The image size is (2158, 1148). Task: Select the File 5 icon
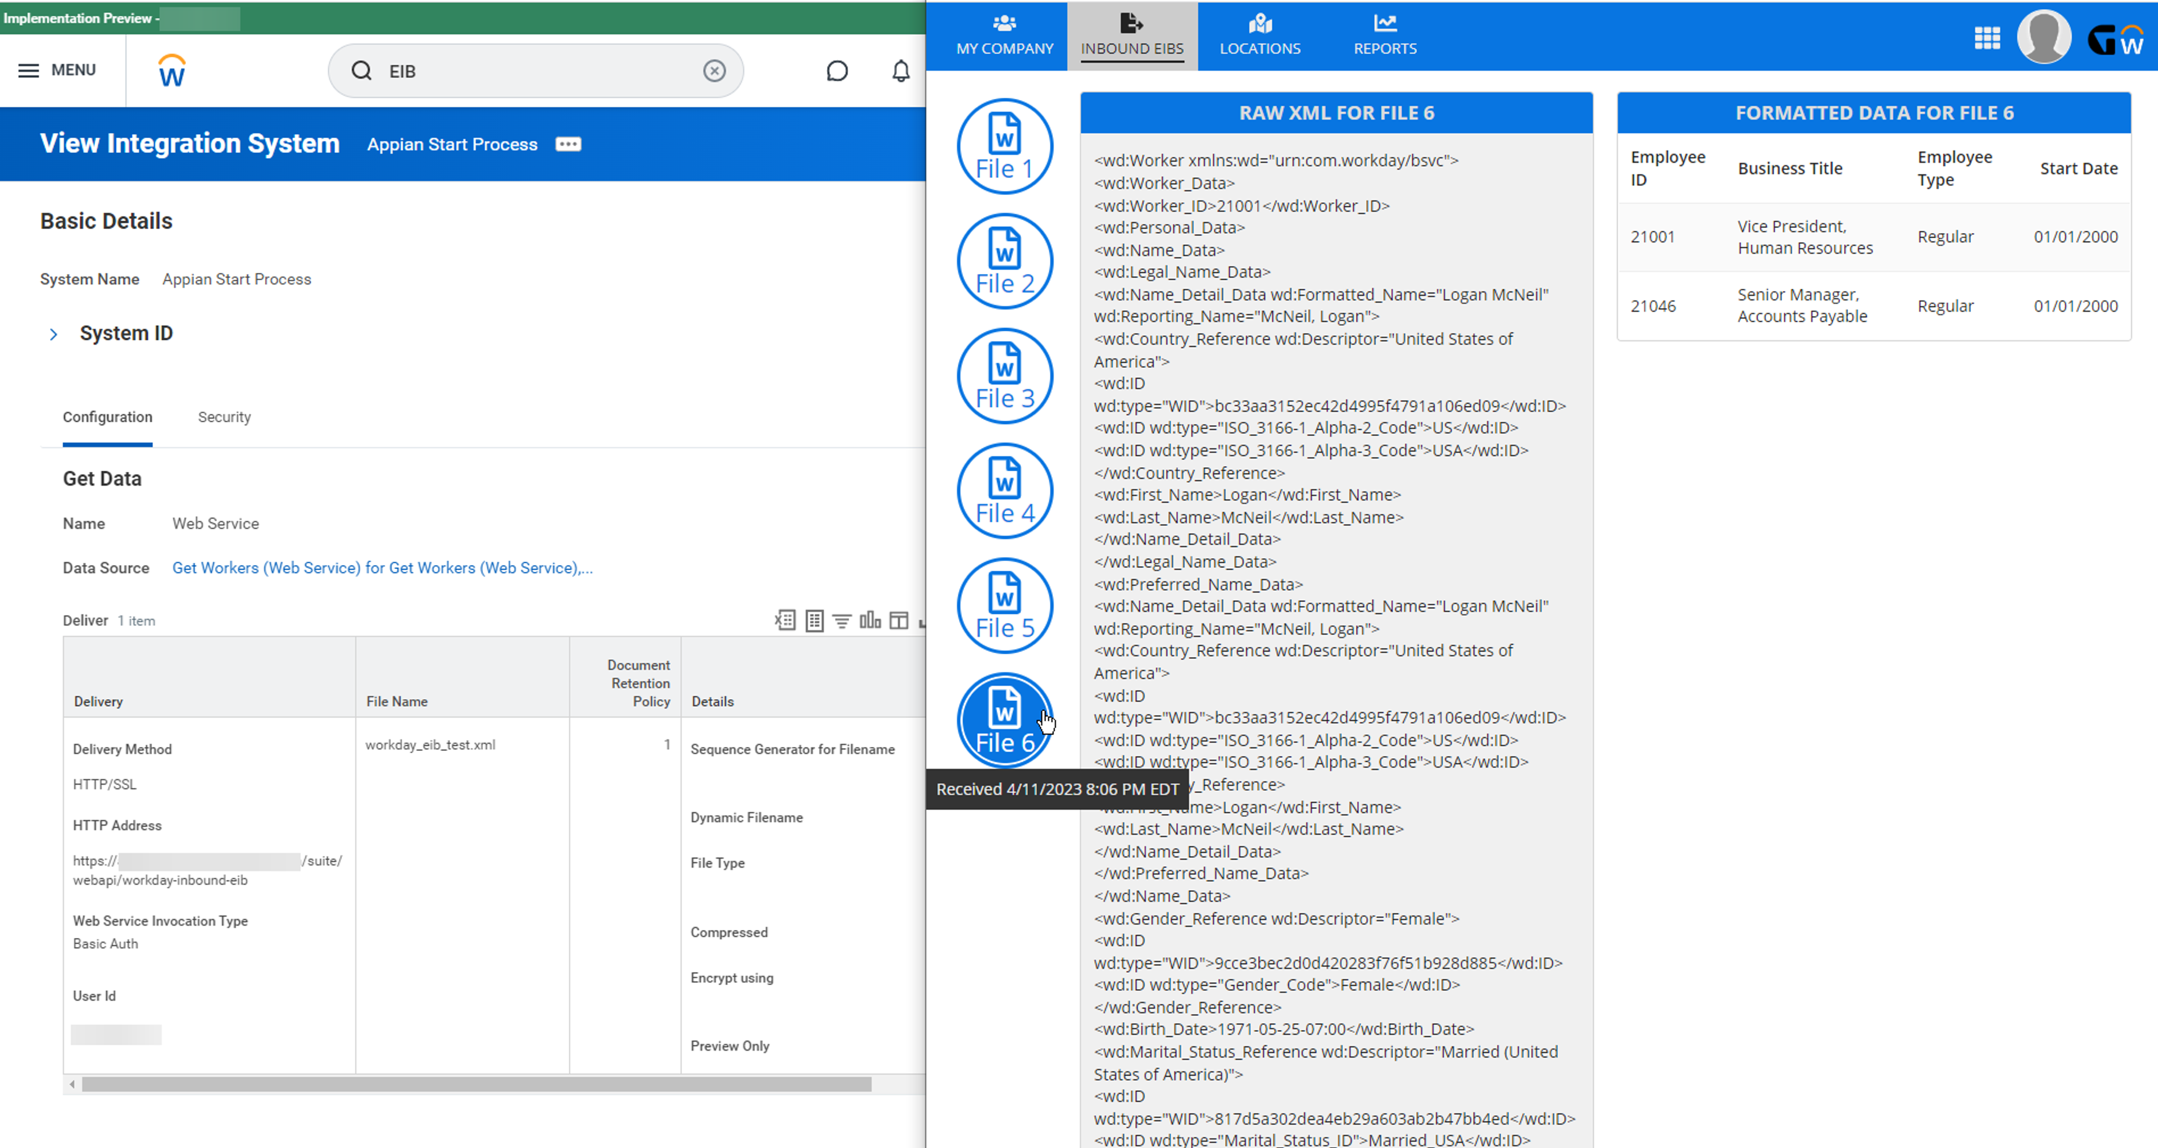tap(1004, 605)
